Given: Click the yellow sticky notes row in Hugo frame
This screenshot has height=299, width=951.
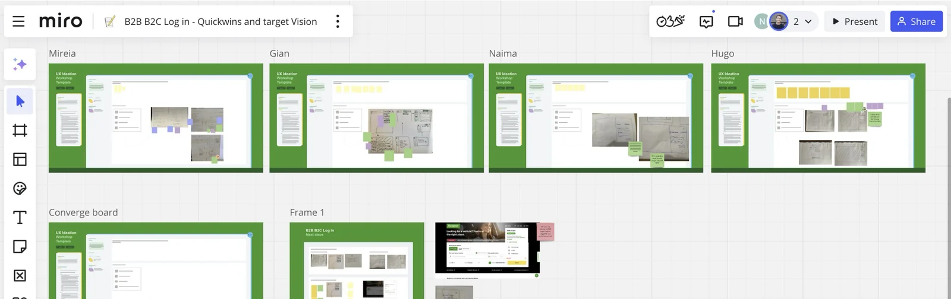Looking at the screenshot, I should 813,93.
